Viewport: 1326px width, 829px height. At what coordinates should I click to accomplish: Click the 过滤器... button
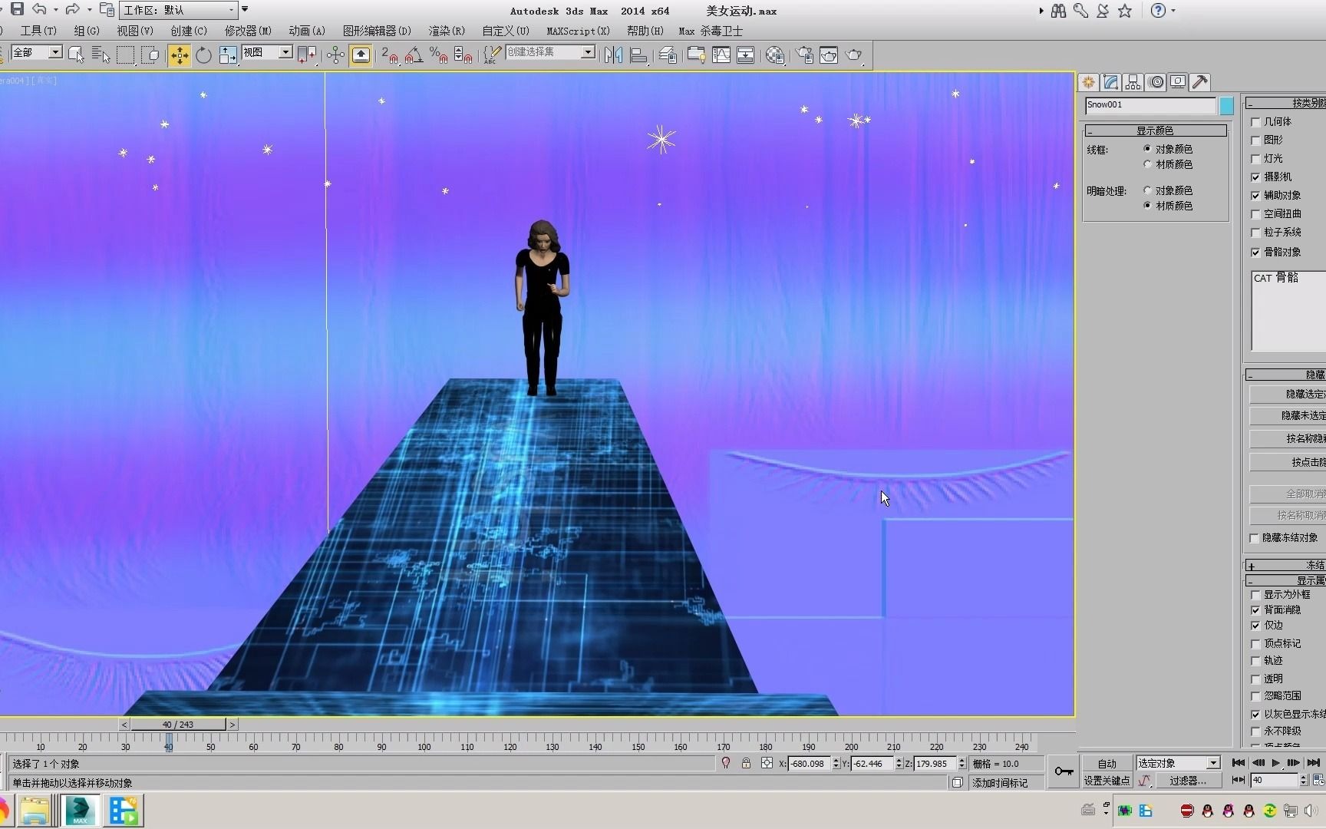[1189, 781]
